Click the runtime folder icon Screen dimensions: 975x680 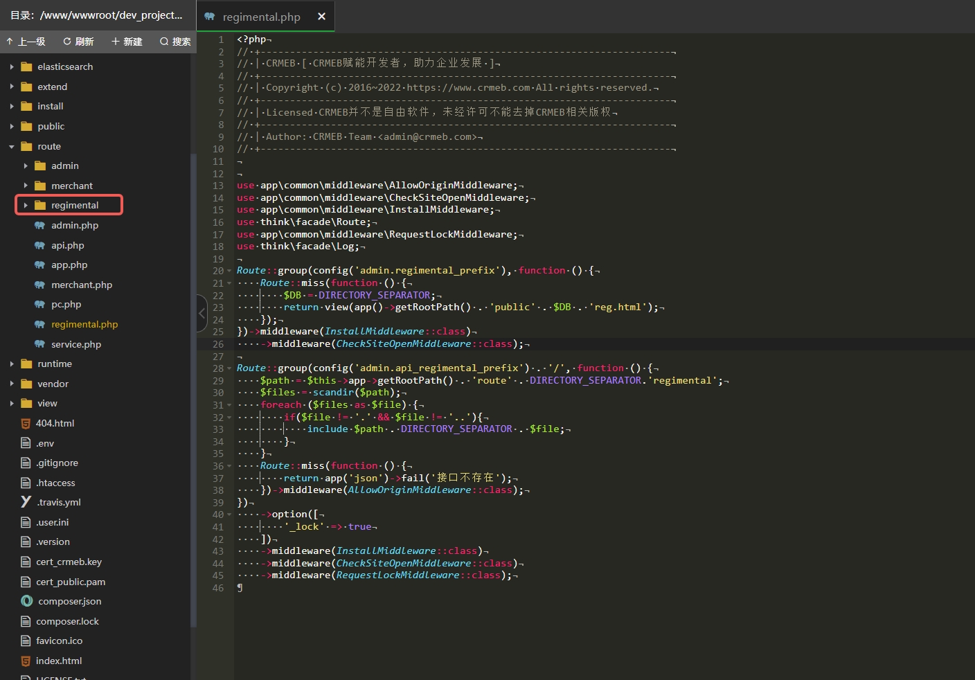27,364
